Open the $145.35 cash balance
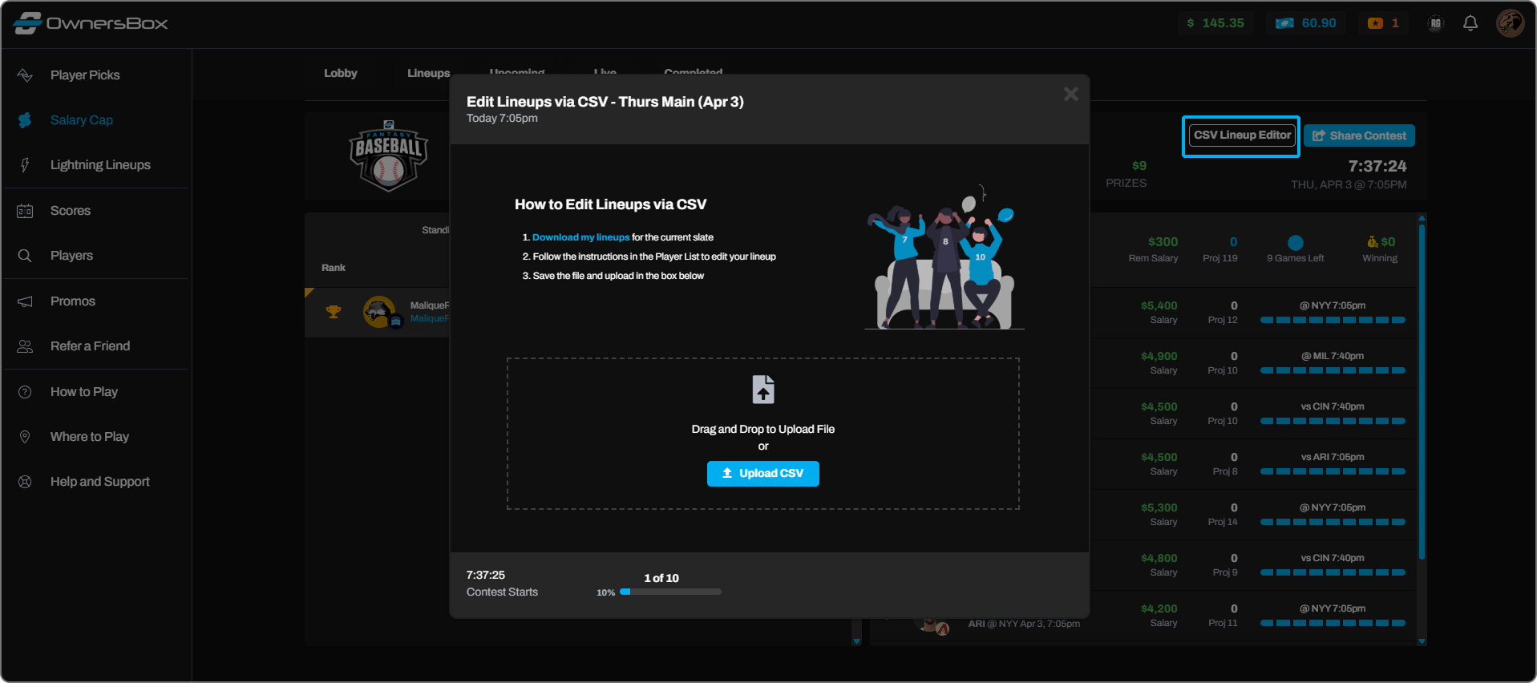This screenshot has height=683, width=1537. tap(1215, 23)
